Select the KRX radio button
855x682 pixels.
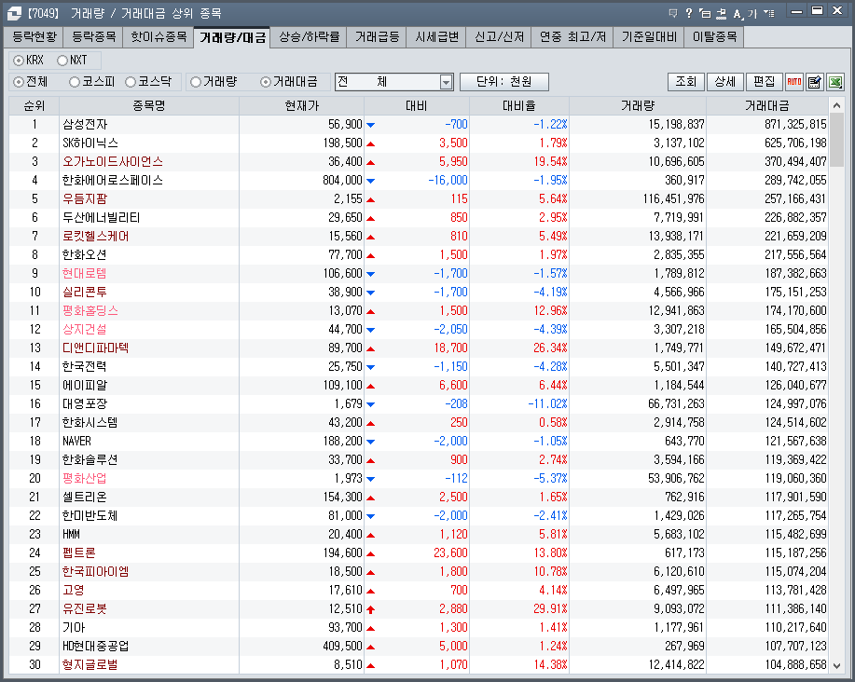(19, 60)
